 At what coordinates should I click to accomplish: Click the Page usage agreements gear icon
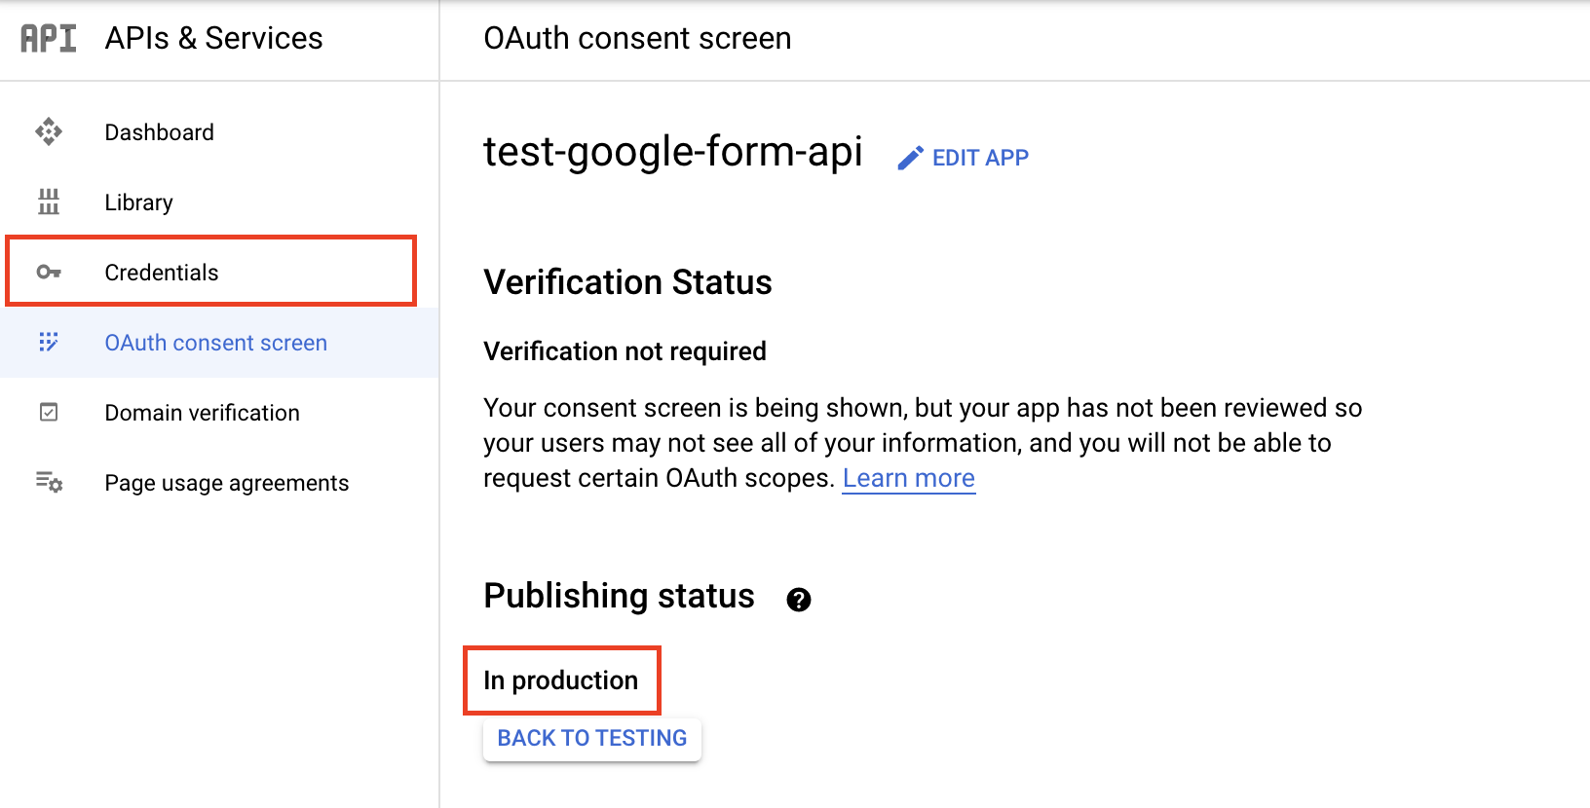[49, 482]
